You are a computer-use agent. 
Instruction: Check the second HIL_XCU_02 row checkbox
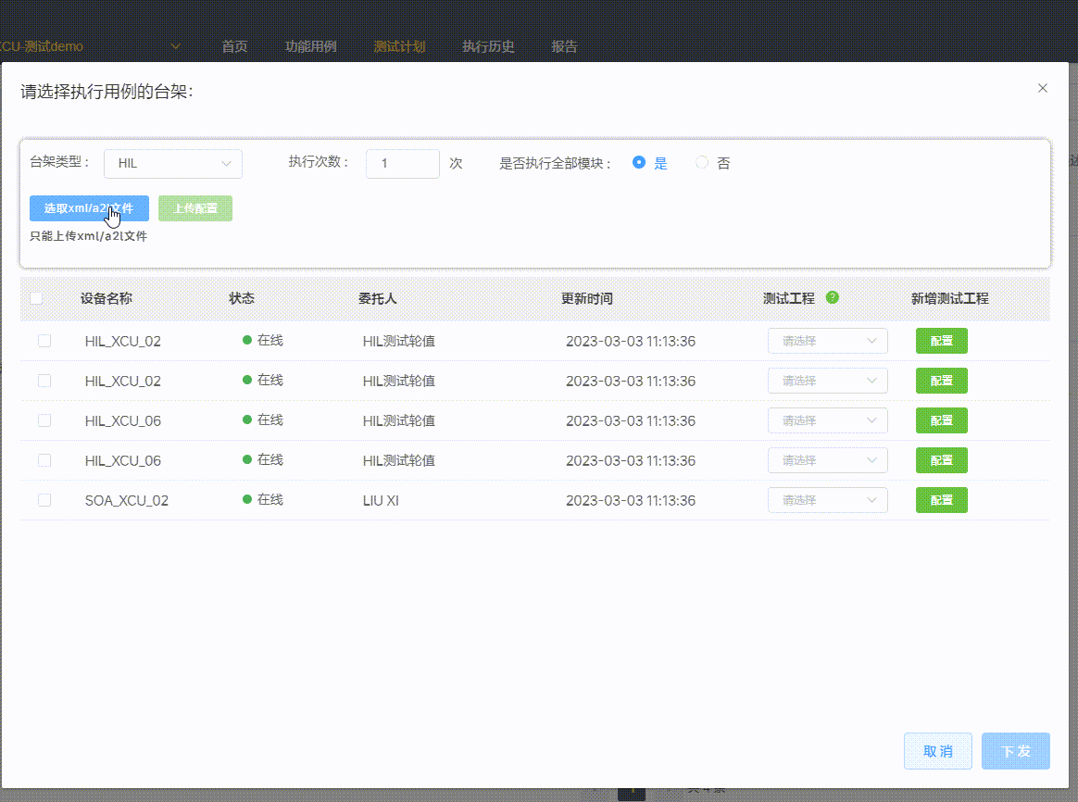click(44, 381)
